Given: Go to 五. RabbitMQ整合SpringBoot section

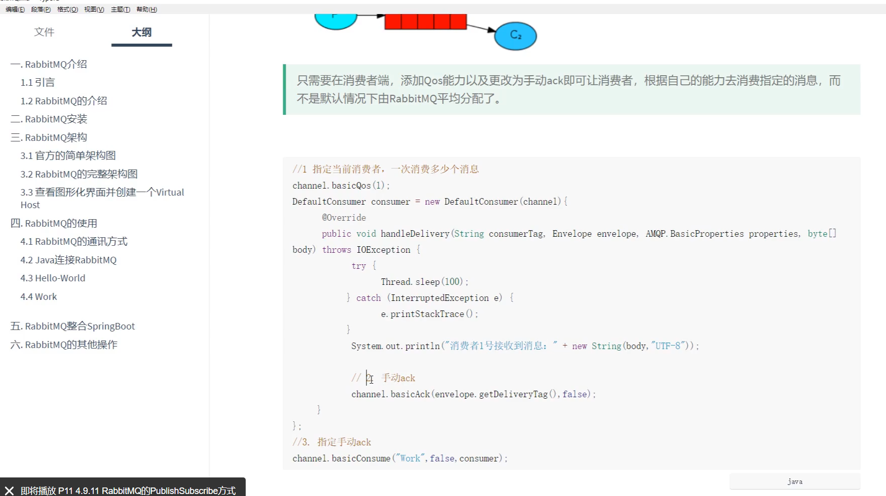Looking at the screenshot, I should [x=73, y=326].
